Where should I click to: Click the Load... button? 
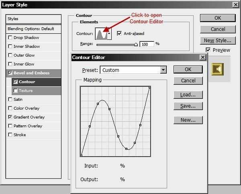[188, 95]
